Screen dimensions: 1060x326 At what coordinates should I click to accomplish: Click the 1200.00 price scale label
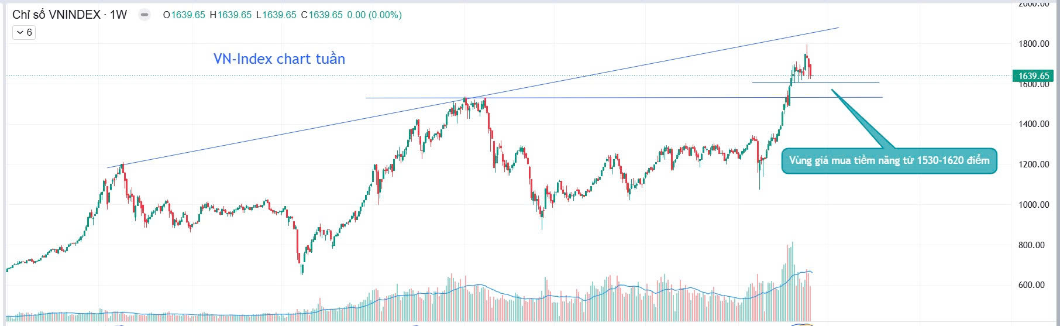tap(1034, 164)
